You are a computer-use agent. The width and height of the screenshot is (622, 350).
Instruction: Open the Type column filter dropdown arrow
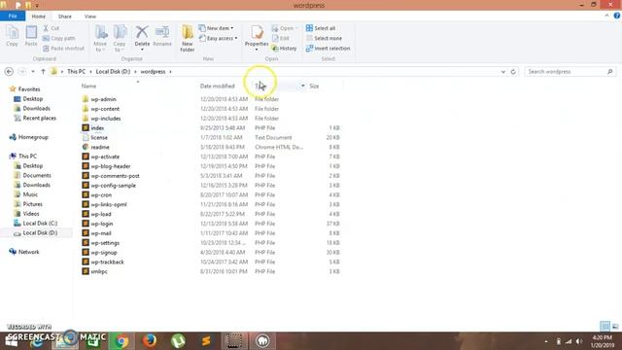pos(302,87)
